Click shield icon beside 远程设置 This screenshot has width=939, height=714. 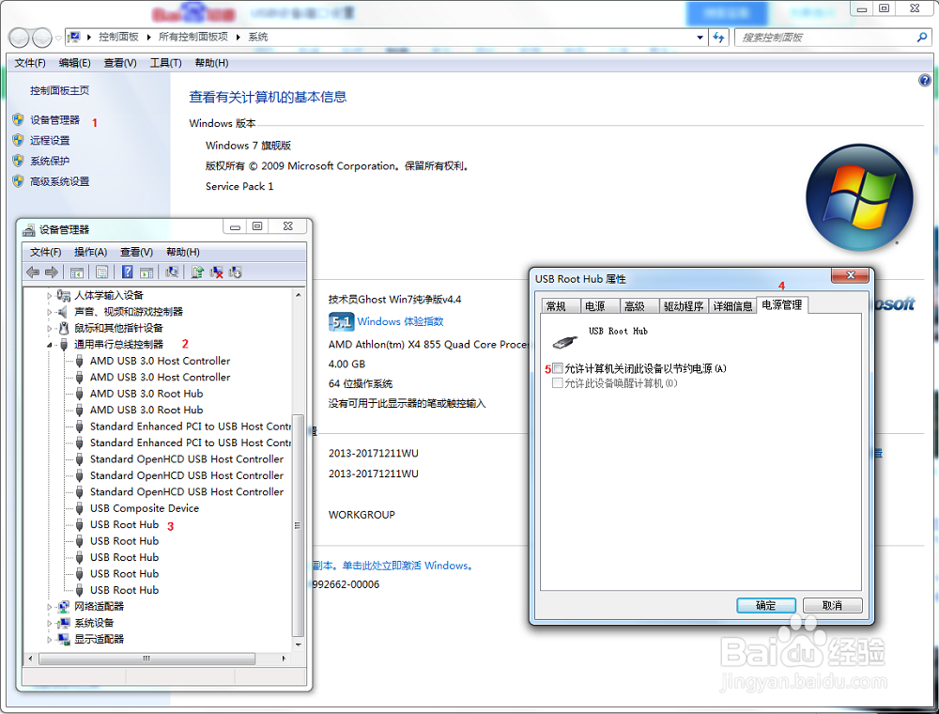(18, 140)
